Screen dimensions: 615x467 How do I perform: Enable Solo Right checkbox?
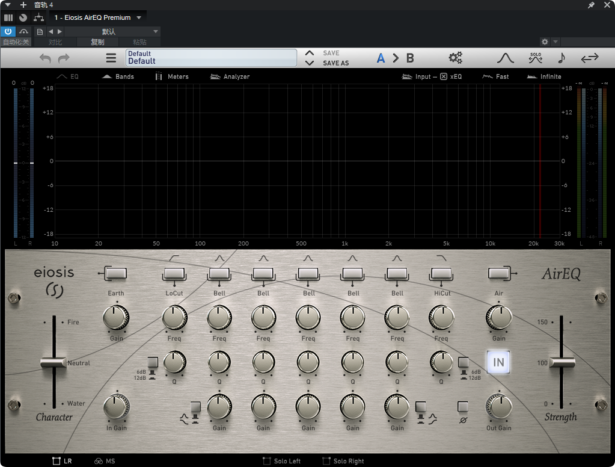(326, 461)
